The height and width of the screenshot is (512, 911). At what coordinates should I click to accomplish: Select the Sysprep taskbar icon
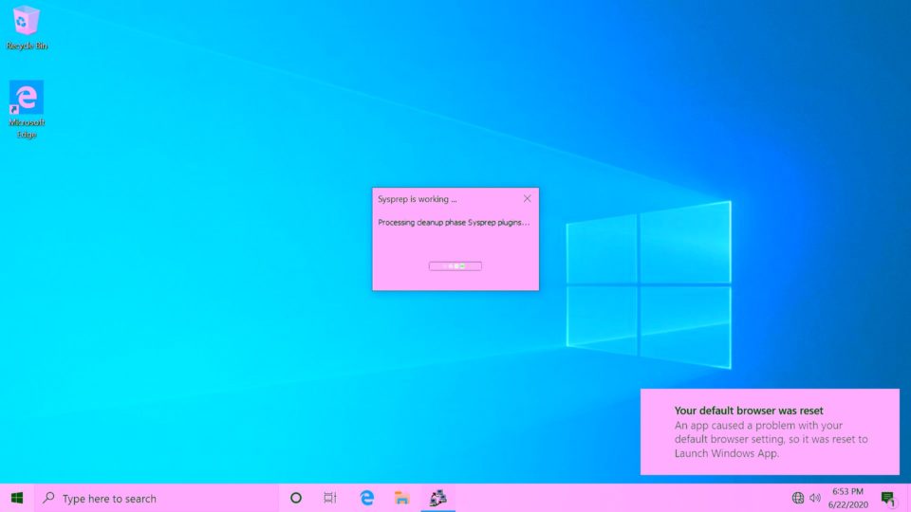437,498
